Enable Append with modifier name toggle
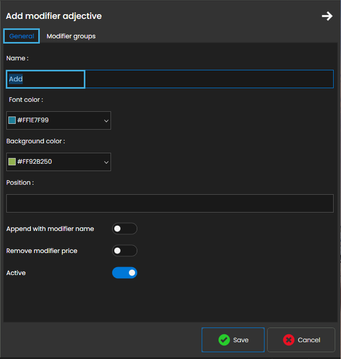This screenshot has height=359, width=341. [x=124, y=229]
